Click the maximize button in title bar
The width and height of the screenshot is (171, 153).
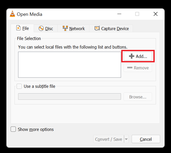pos(137,14)
